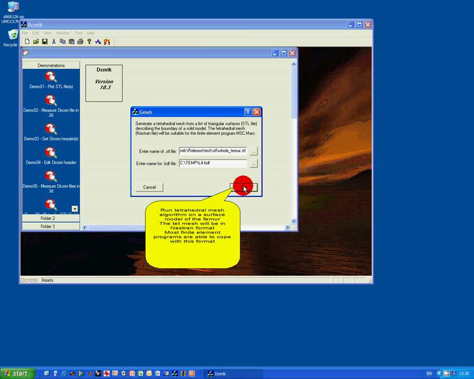
Task: Open the Window menu
Action: 63,33
